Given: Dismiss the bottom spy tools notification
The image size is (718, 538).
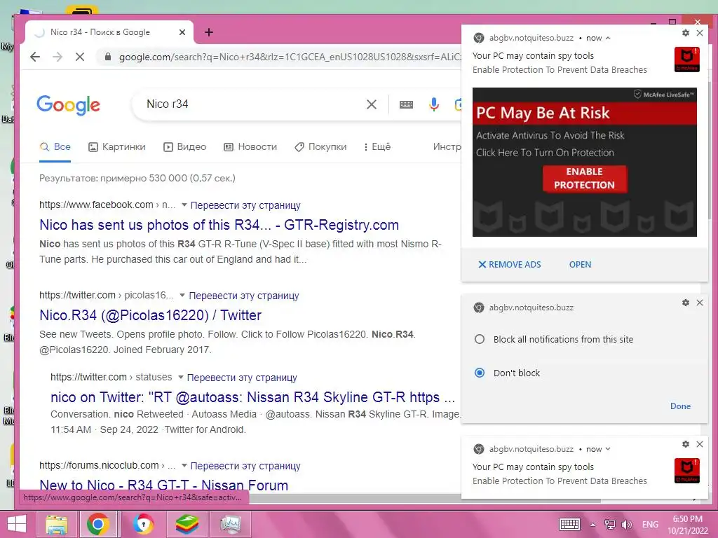Looking at the screenshot, I should [700, 443].
